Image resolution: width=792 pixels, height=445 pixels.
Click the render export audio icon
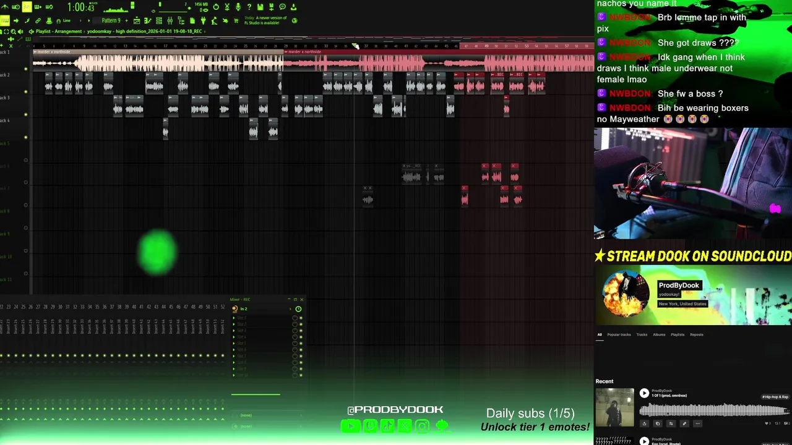point(271,7)
